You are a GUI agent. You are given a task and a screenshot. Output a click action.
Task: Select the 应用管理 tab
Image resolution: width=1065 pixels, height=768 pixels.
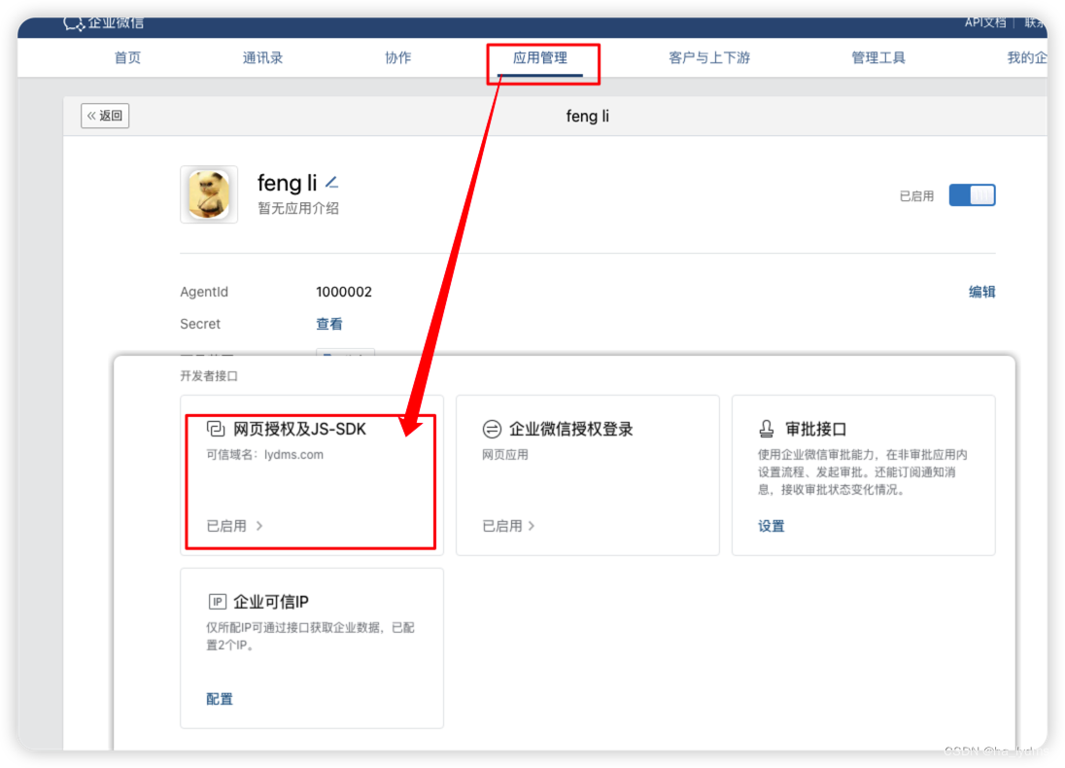[540, 57]
